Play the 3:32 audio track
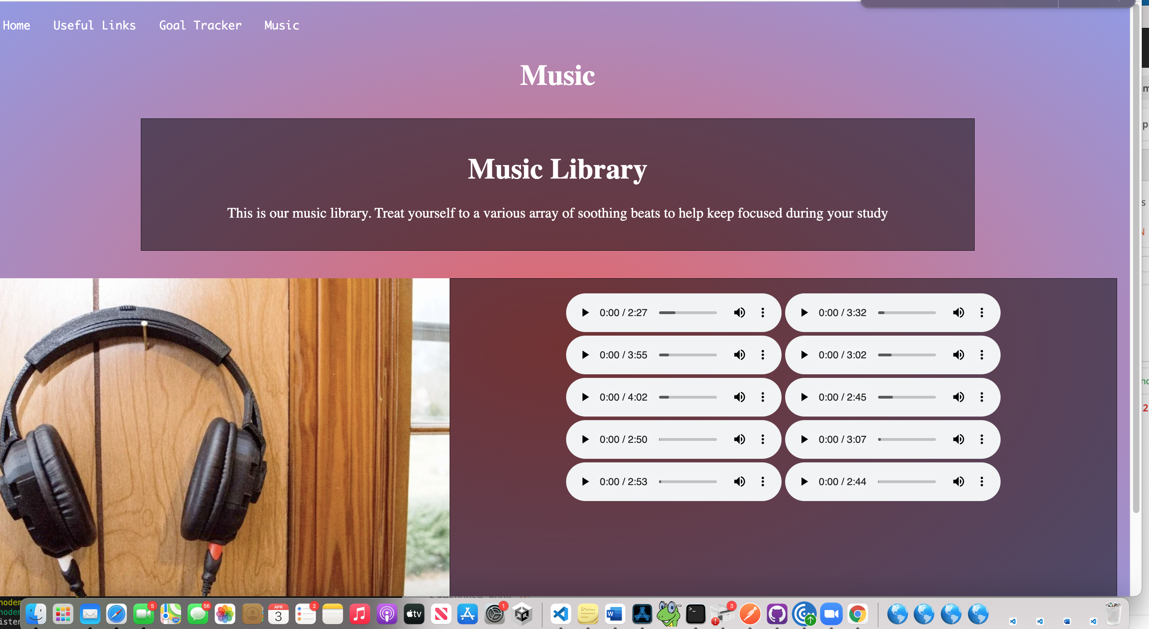This screenshot has width=1149, height=629. click(x=804, y=313)
